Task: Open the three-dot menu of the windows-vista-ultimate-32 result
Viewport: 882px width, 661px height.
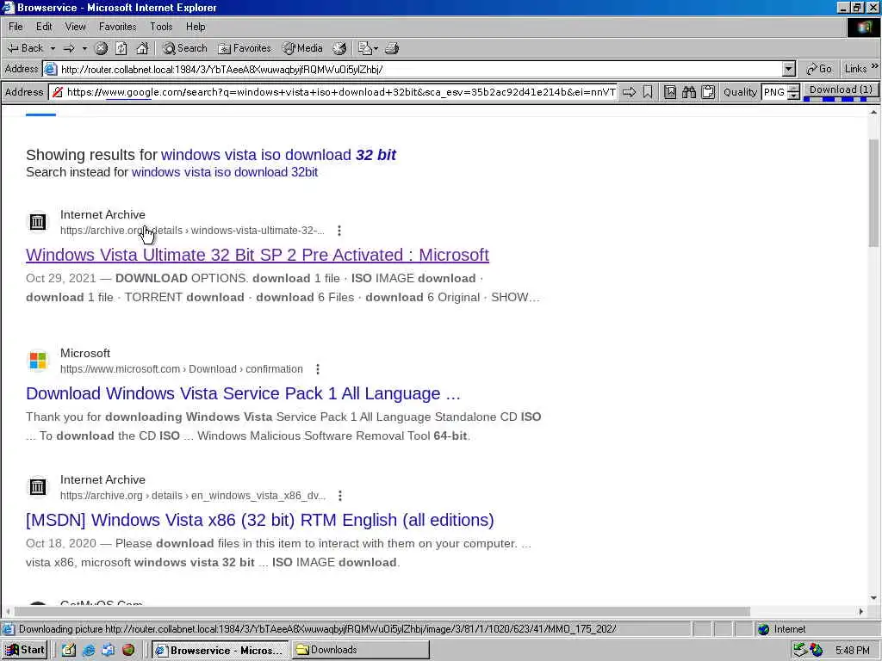Action: pyautogui.click(x=339, y=231)
